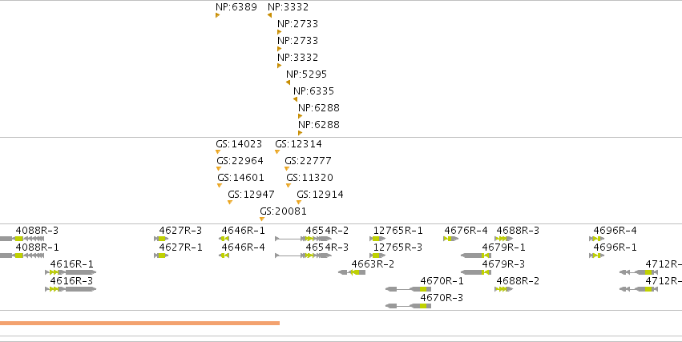Click the 4679R-3 gene model
This screenshot has width=682, height=342.
[x=476, y=272]
